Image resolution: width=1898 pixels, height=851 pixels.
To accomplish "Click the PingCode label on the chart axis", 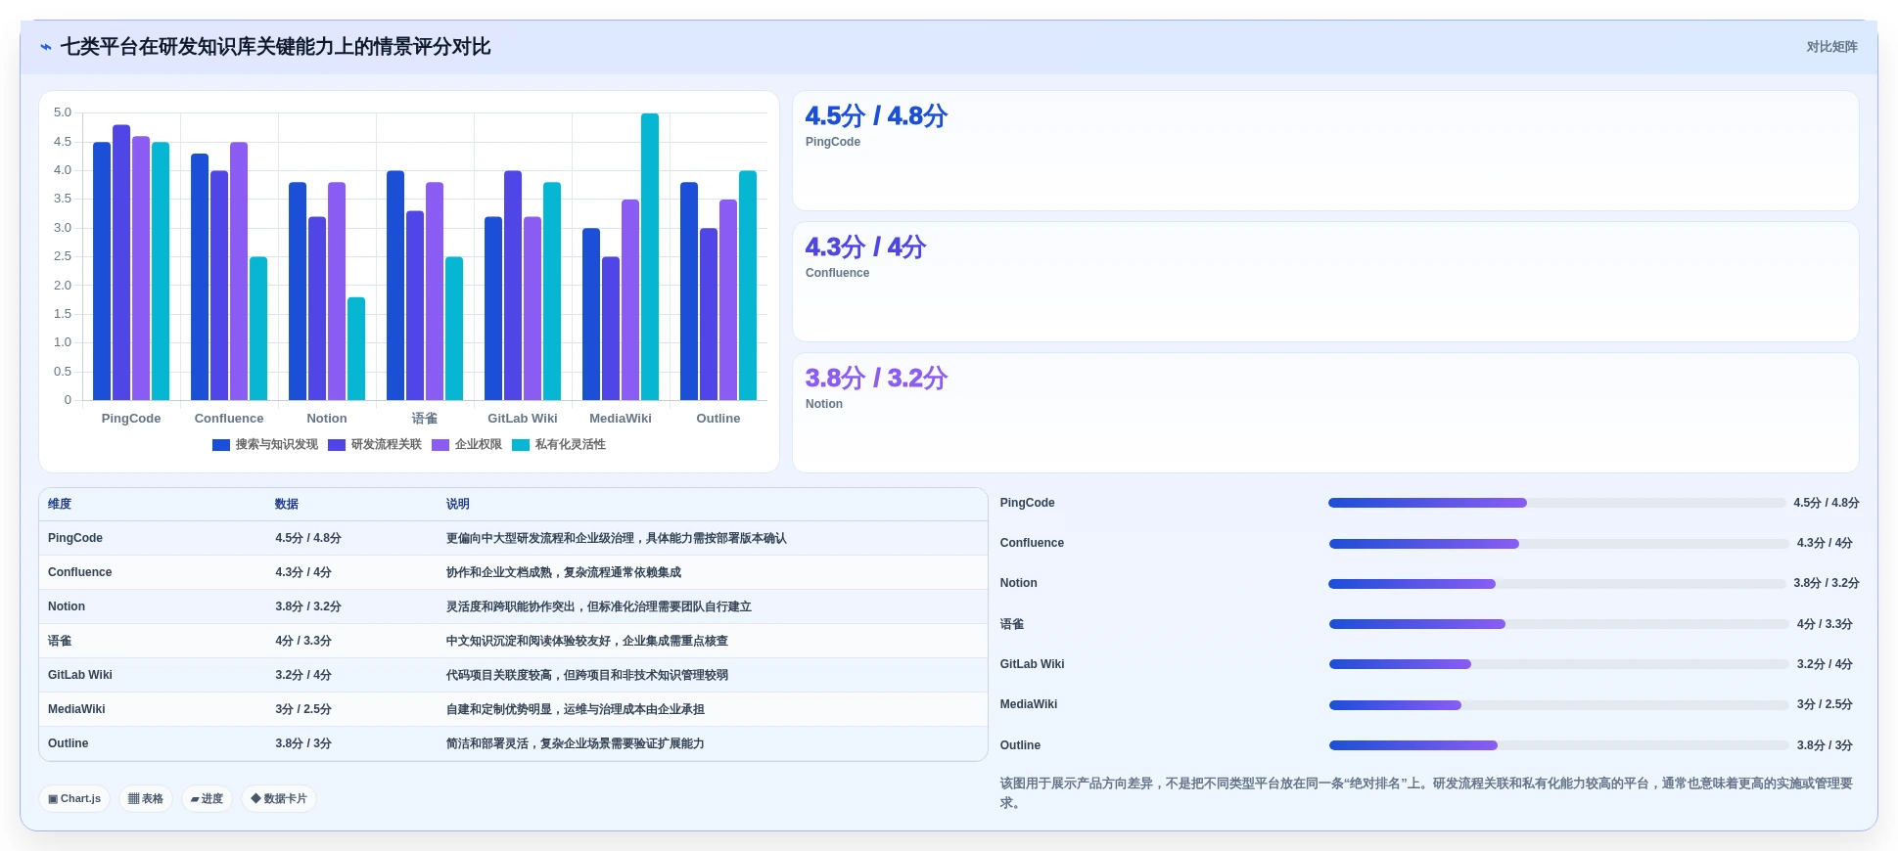I will tap(131, 419).
